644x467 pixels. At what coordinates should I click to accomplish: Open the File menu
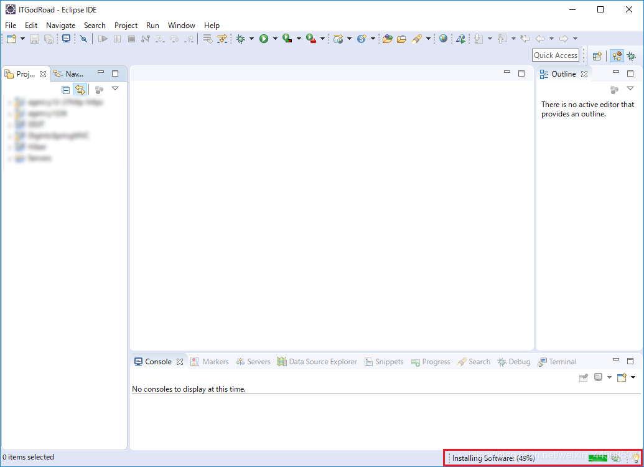point(11,26)
